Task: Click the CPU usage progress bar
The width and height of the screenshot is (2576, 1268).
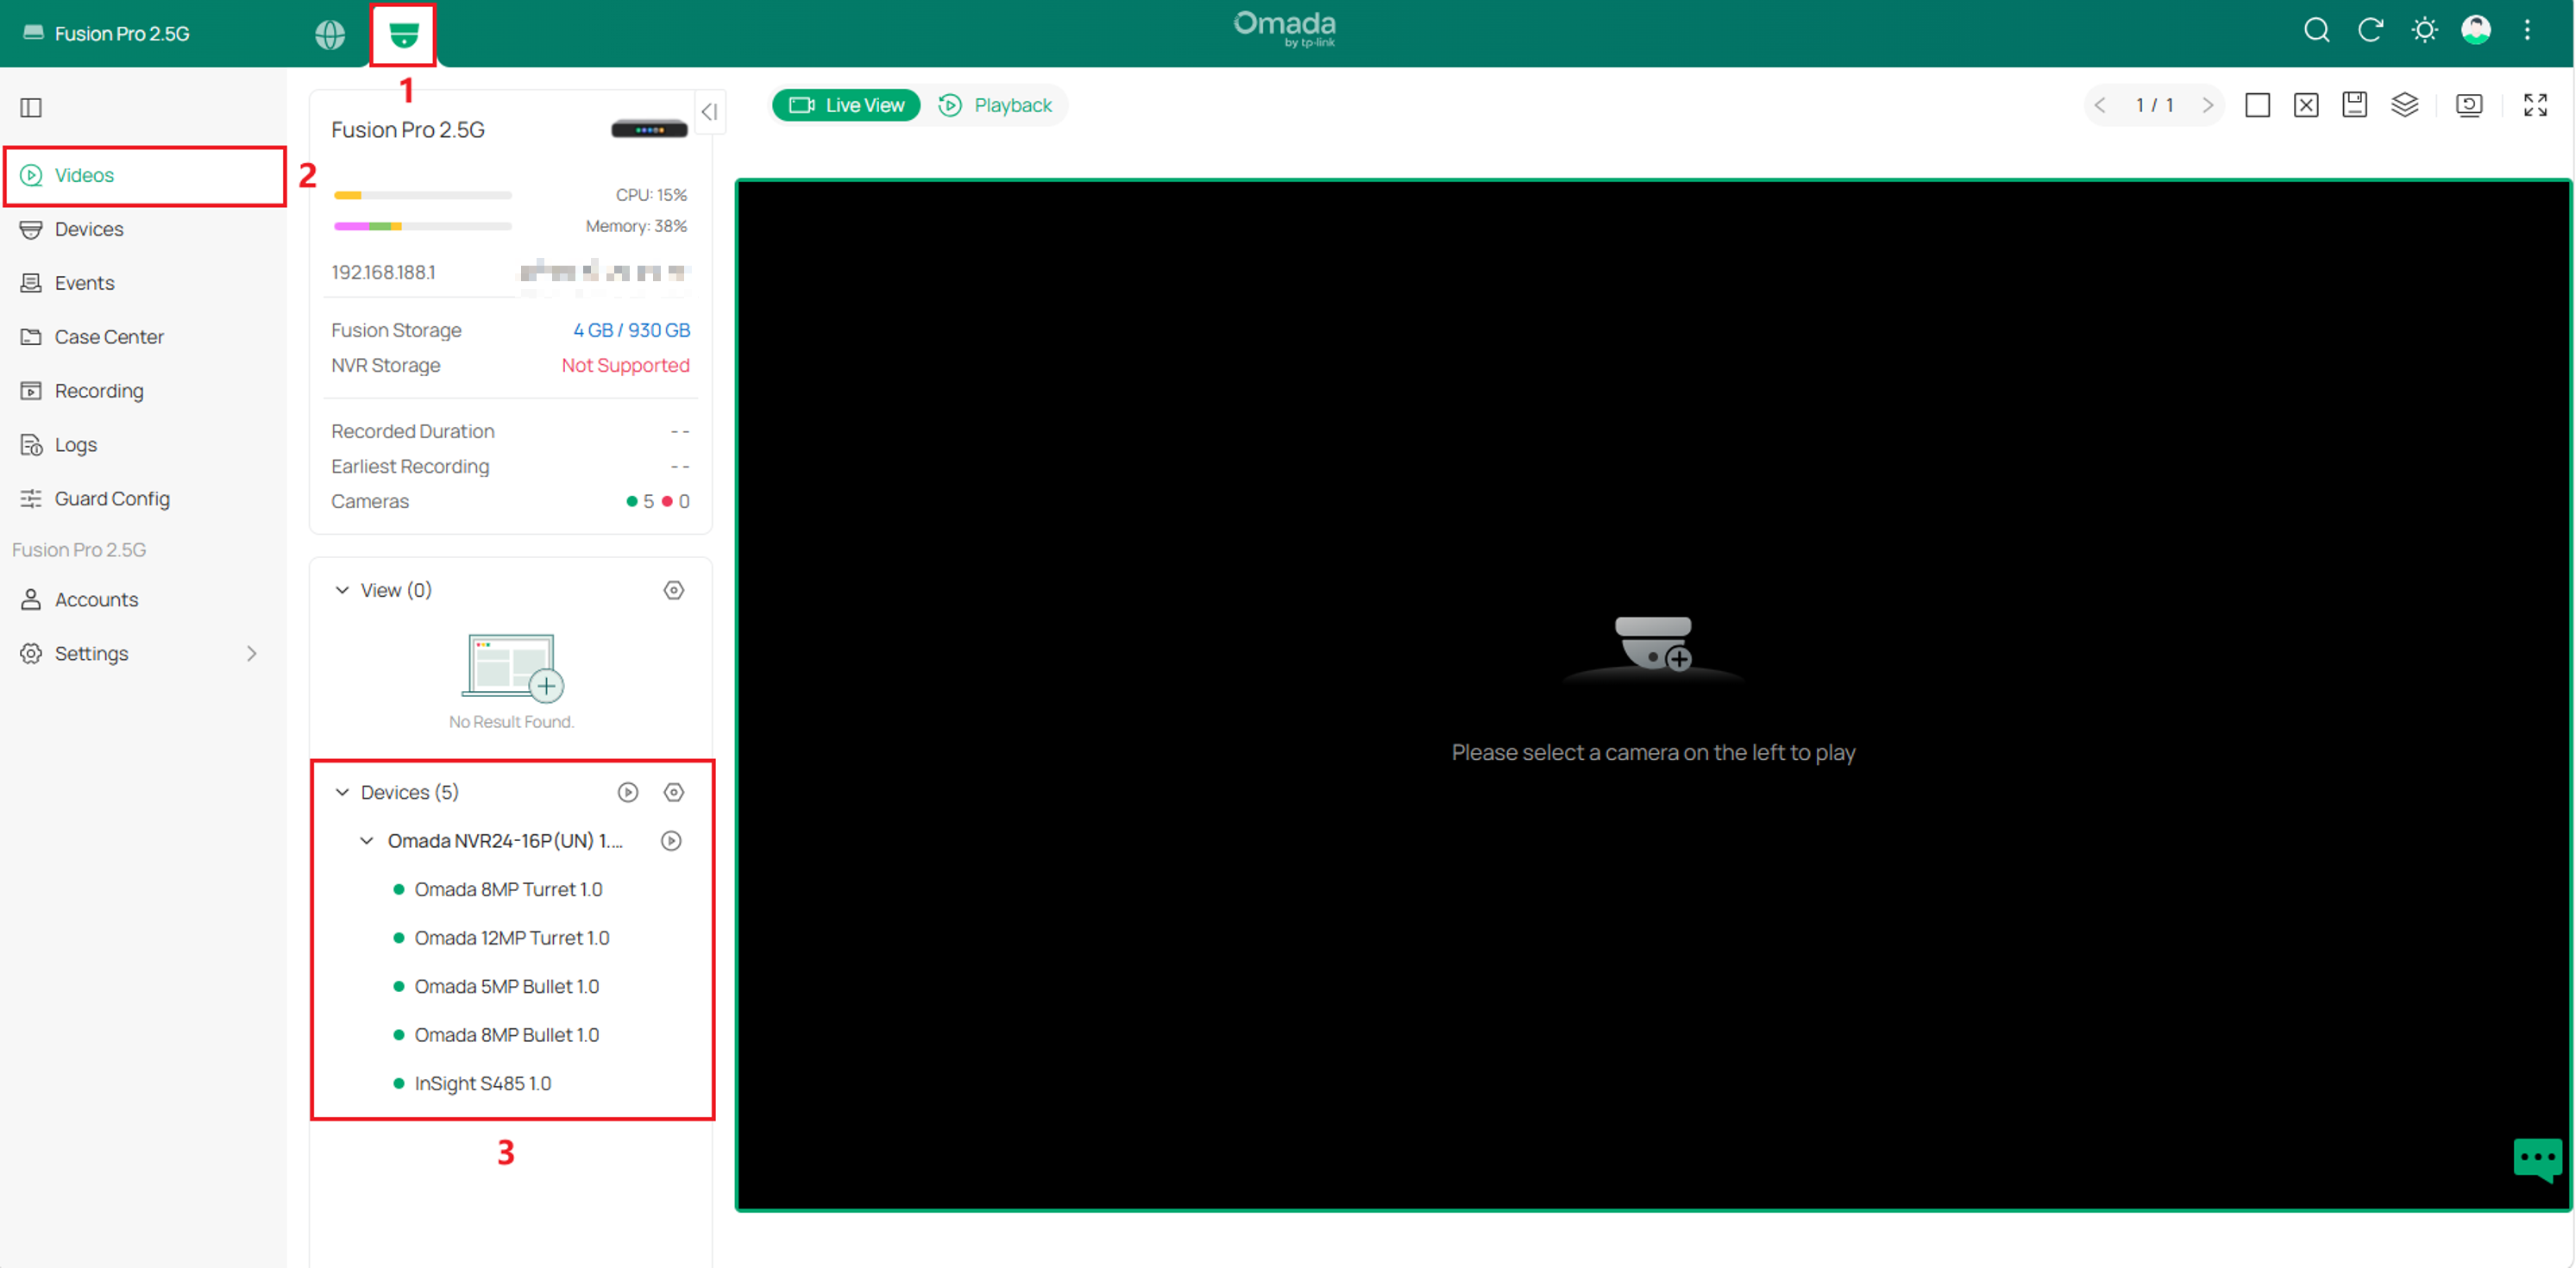Action: (423, 195)
